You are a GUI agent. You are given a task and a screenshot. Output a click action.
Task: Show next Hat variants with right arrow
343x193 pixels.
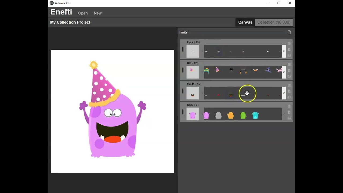tap(284, 72)
